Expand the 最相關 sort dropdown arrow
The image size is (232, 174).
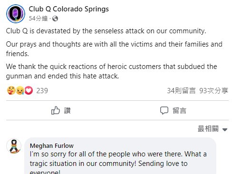(225, 130)
